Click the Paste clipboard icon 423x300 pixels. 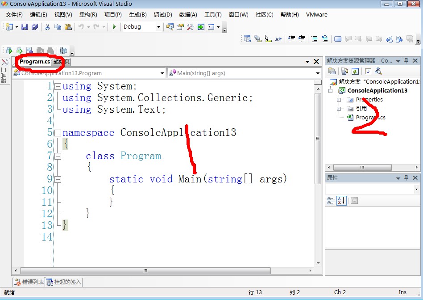pos(68,27)
